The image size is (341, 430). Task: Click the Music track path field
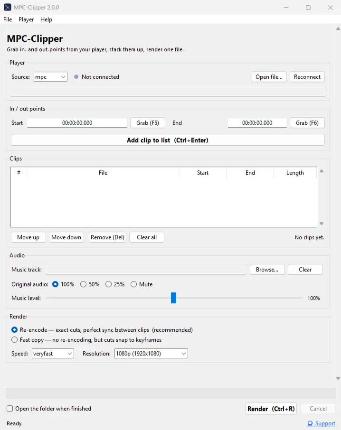146,270
